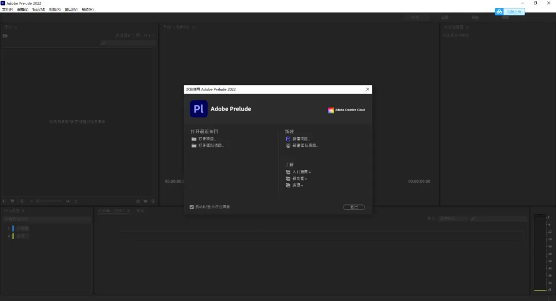Open the show markers dropdown above timeline
Screen dimensions: 556x301
[x=454, y=219]
